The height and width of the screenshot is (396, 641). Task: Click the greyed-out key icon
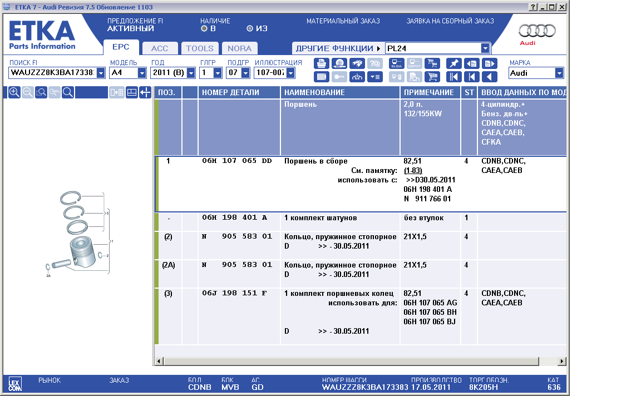(339, 77)
